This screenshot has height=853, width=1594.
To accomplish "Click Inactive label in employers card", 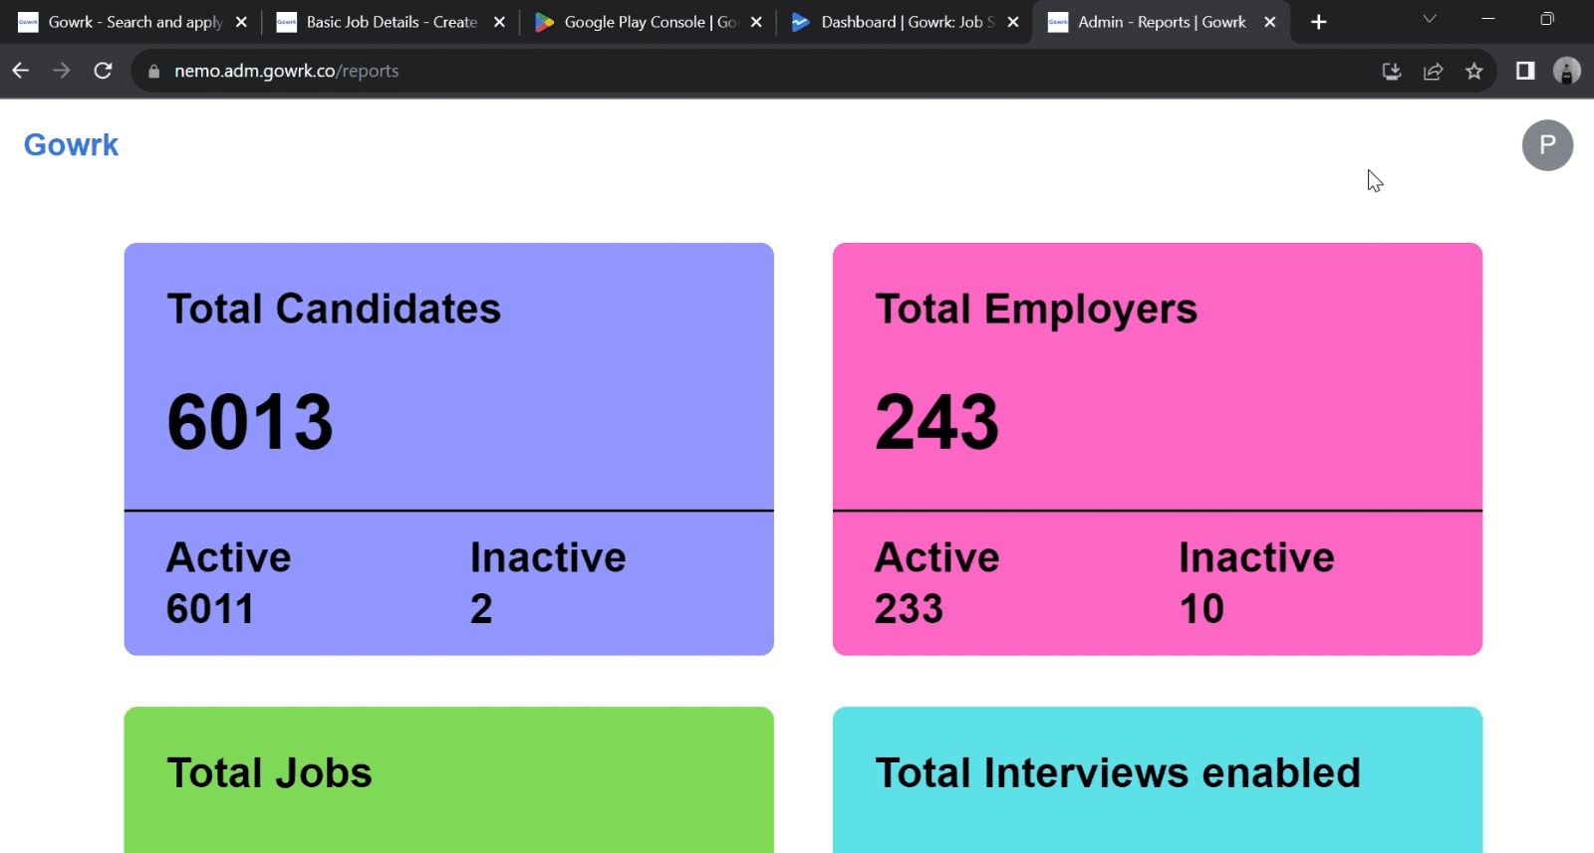I will click(x=1256, y=557).
